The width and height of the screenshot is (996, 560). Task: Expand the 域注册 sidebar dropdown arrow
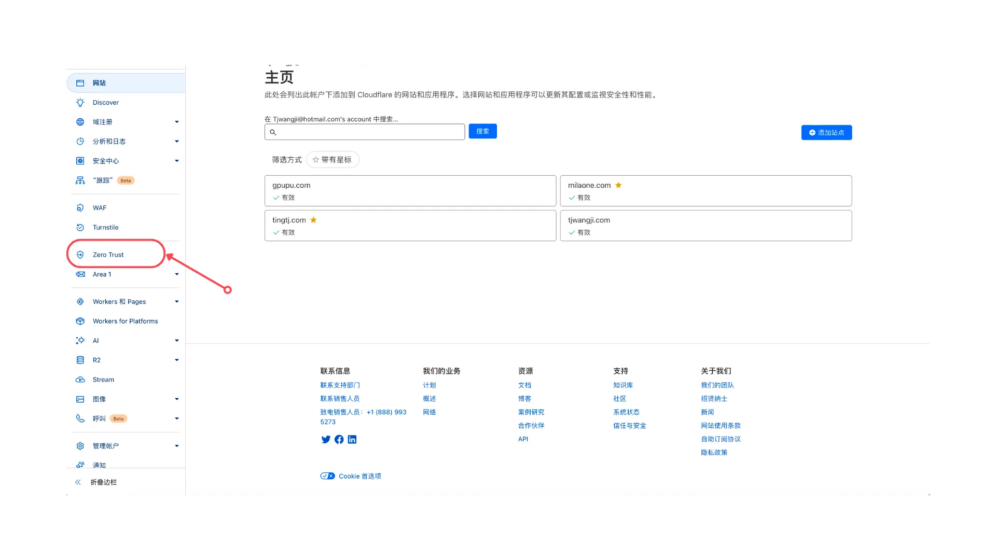[x=177, y=122]
